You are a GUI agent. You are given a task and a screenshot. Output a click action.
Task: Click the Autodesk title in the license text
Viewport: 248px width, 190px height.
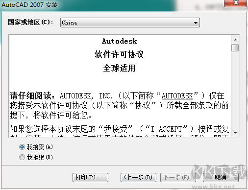click(120, 41)
